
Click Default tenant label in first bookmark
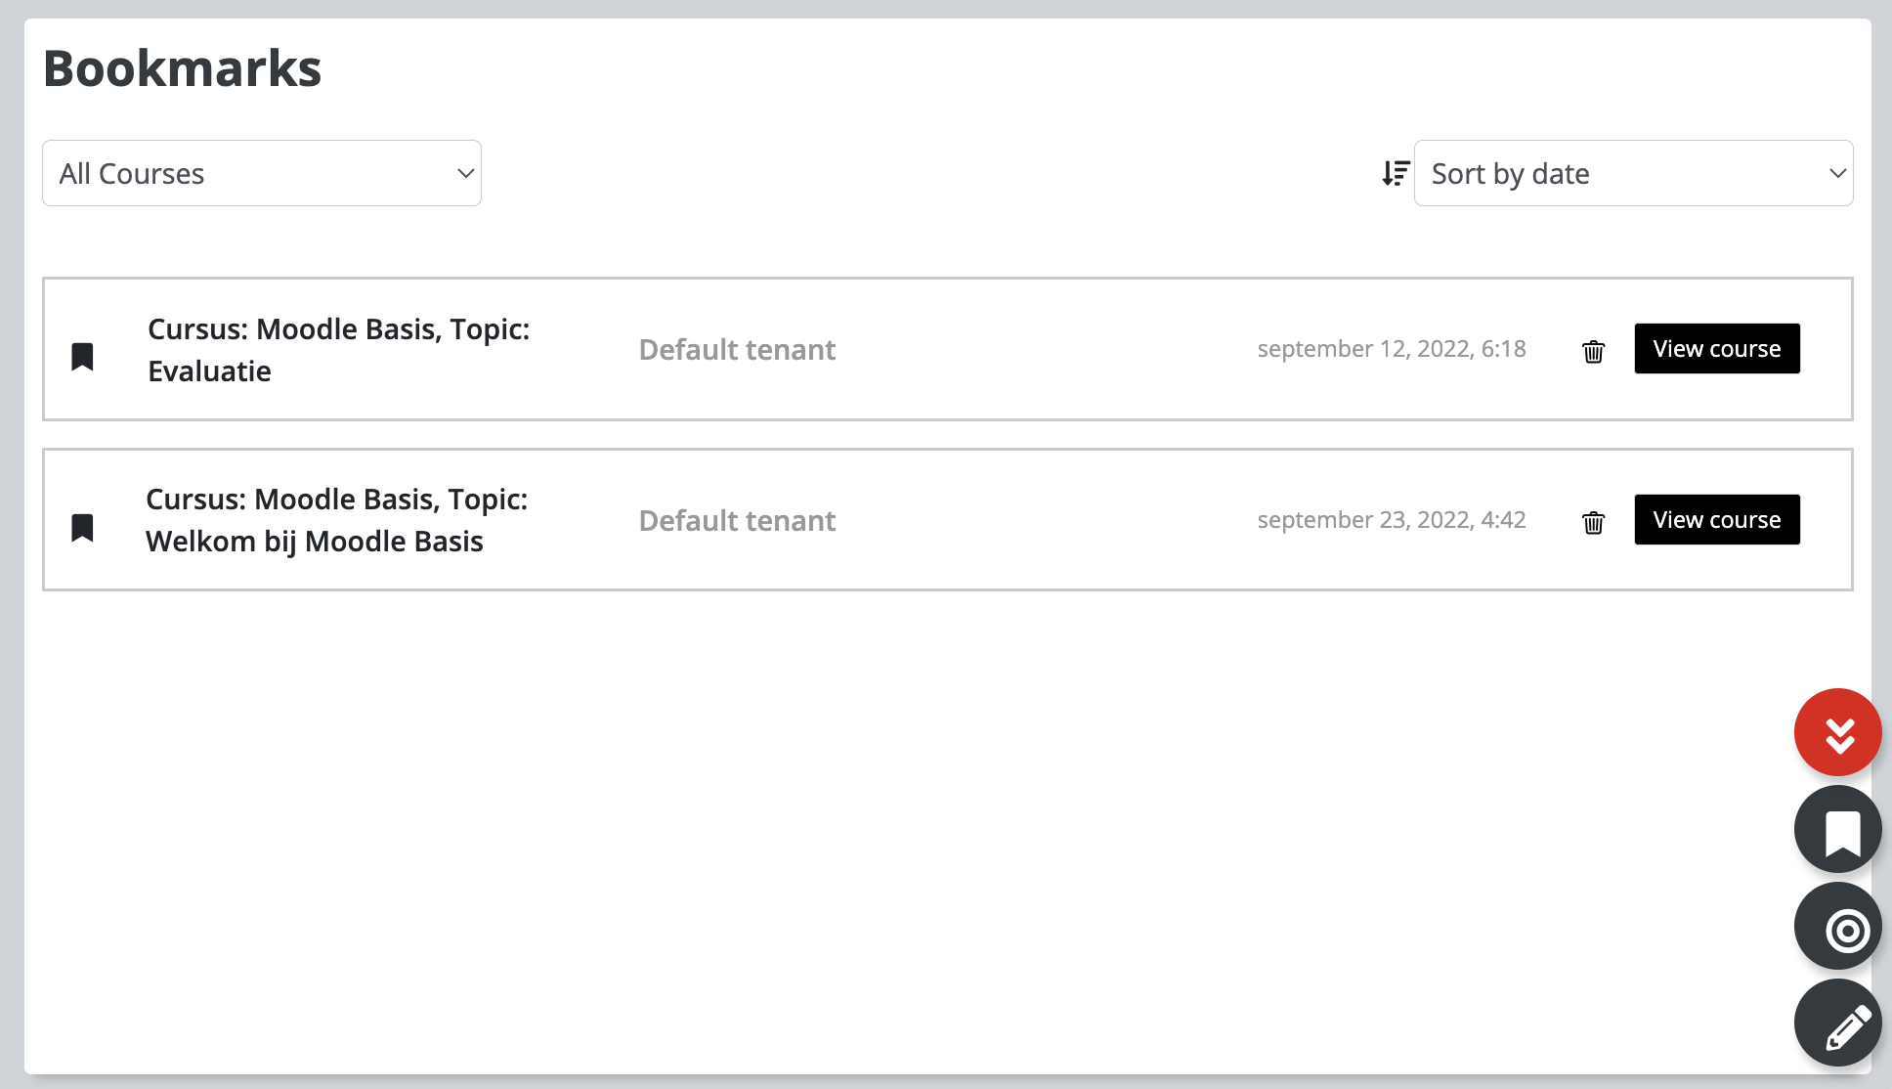click(737, 350)
